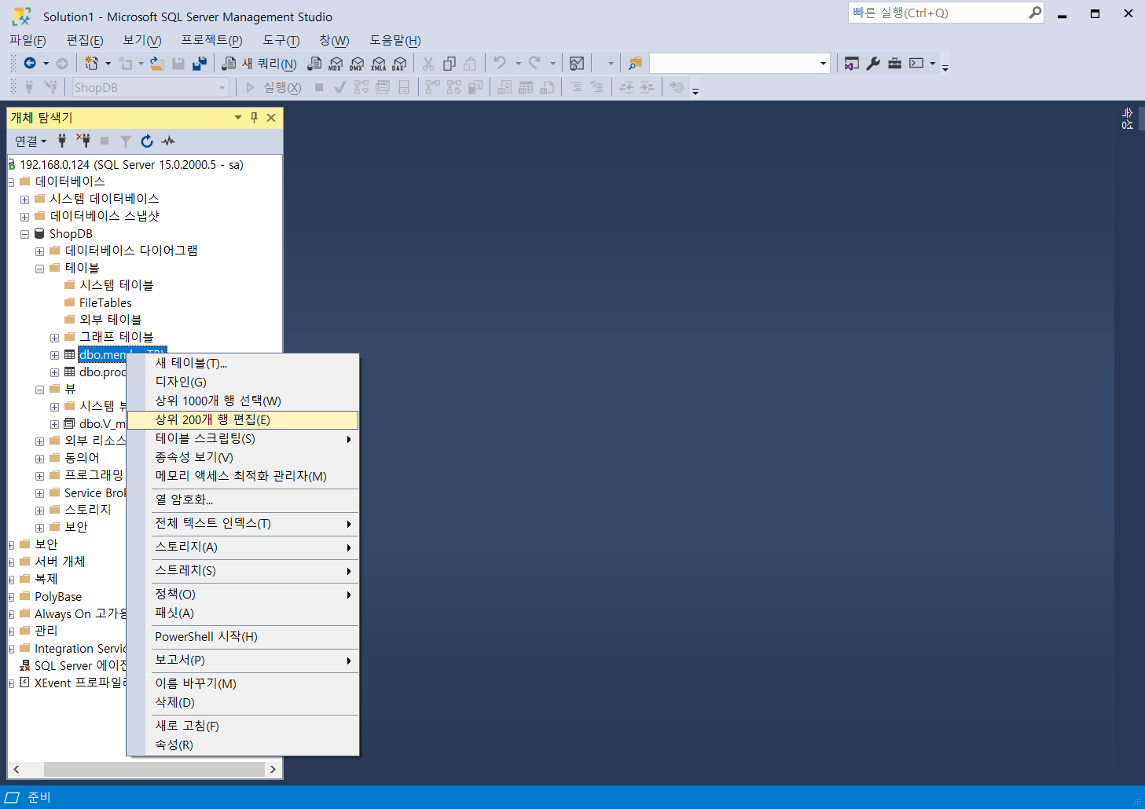Click the Navigate Backward arrow icon
This screenshot has width=1145, height=809.
tap(30, 64)
